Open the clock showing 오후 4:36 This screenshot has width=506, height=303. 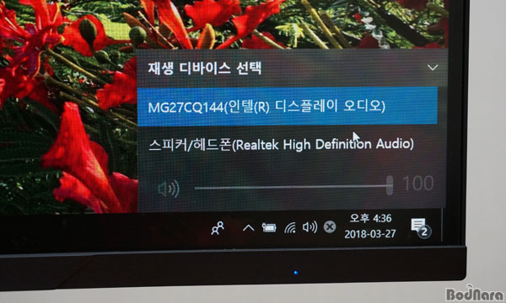(370, 218)
